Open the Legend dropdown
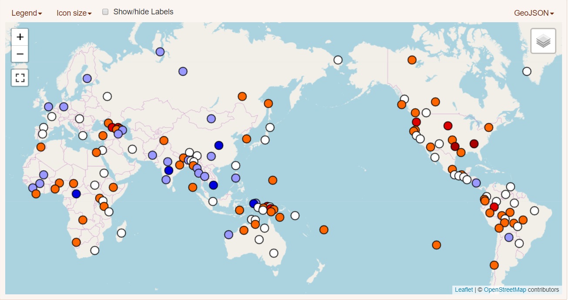 click(x=27, y=13)
